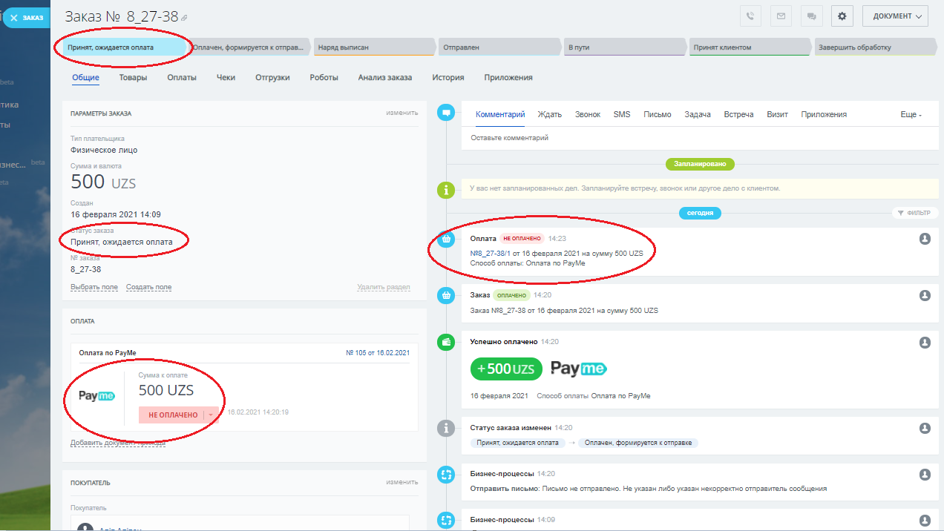The width and height of the screenshot is (944, 531).
Task: Open the ФИЛЬТР timeline filter
Action: (x=912, y=213)
